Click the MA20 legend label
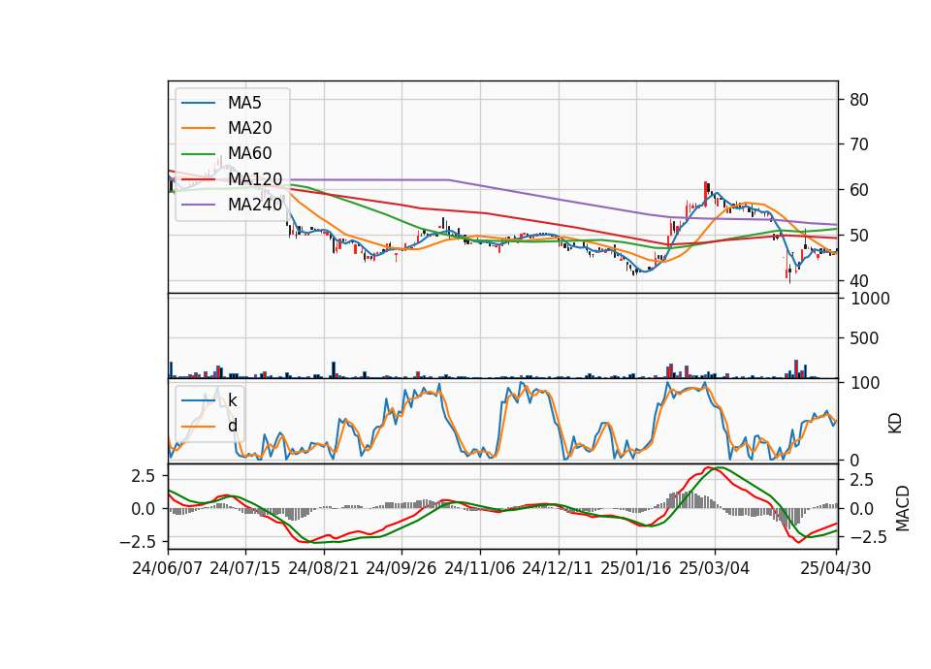This screenshot has height=669, width=931. (250, 128)
